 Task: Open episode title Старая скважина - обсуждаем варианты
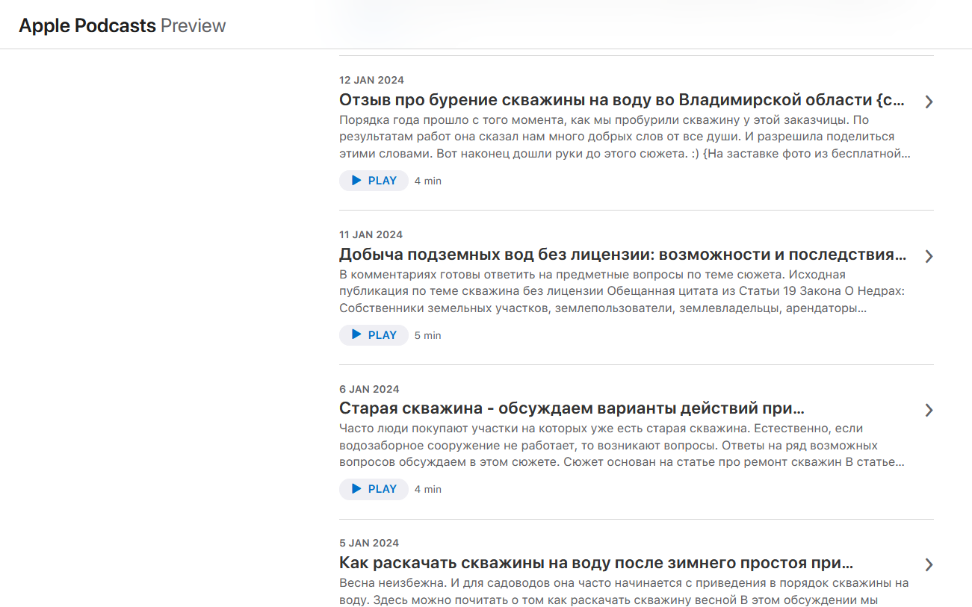[x=572, y=408]
